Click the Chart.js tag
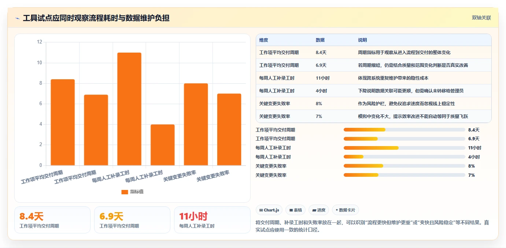This screenshot has width=506, height=248. [x=269, y=210]
